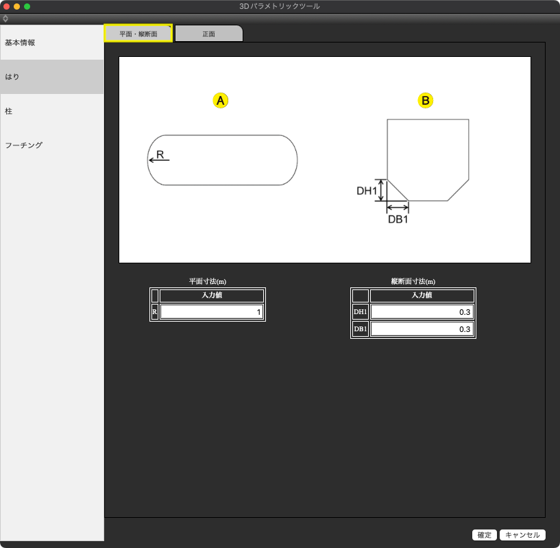560x548 pixels.
Task: Click the chamfered section shape in diagram B
Action: (x=428, y=160)
